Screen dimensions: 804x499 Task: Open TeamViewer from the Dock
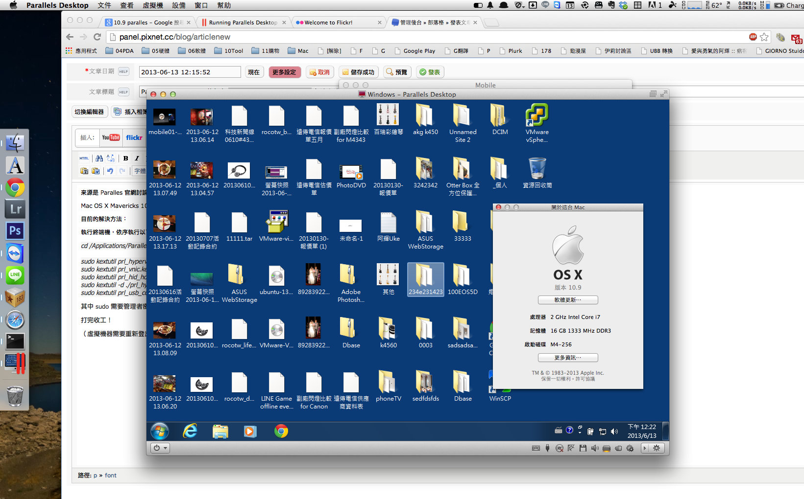15,253
